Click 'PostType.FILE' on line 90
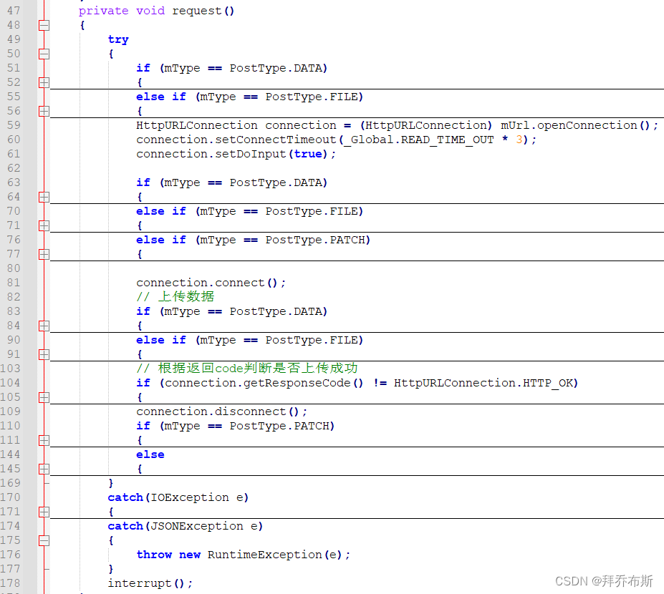This screenshot has height=594, width=664. point(312,340)
